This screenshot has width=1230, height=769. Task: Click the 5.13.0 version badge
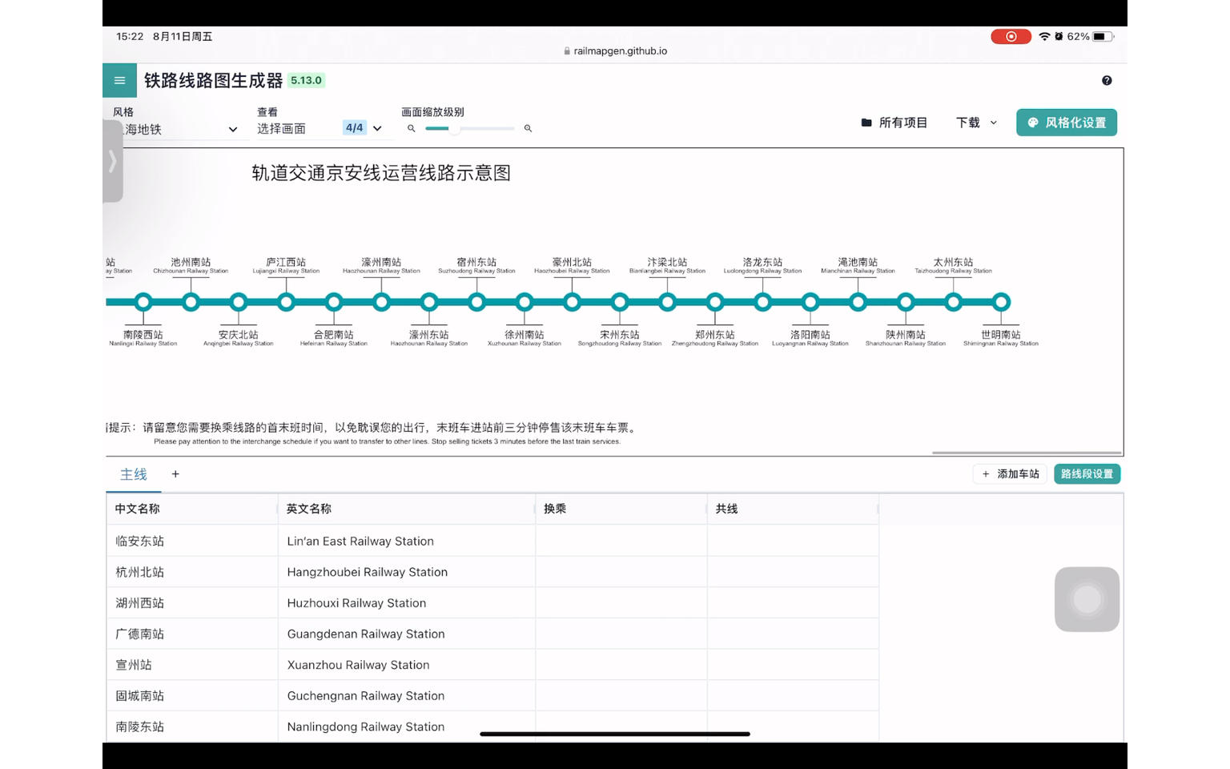tap(306, 80)
